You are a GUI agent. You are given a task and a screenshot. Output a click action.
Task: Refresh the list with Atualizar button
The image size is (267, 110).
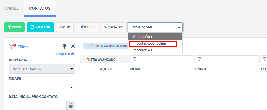(x=40, y=27)
